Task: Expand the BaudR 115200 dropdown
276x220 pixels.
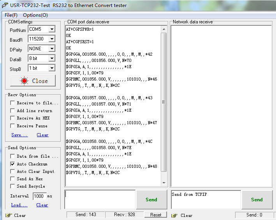Action: coord(52,39)
